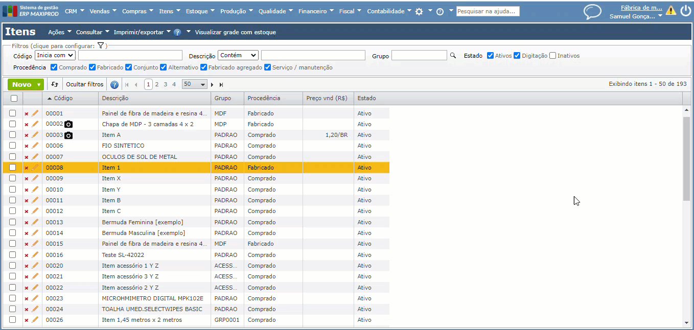Click the camera icon on item 00002
The width and height of the screenshot is (694, 330).
[68, 124]
